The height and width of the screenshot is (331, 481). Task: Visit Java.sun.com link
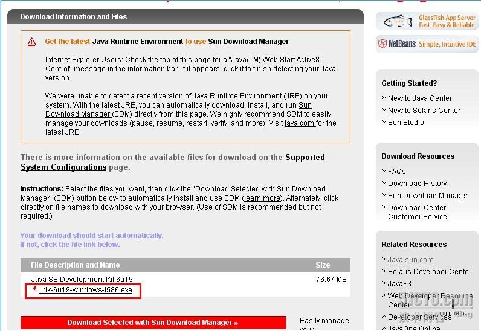click(x=410, y=260)
